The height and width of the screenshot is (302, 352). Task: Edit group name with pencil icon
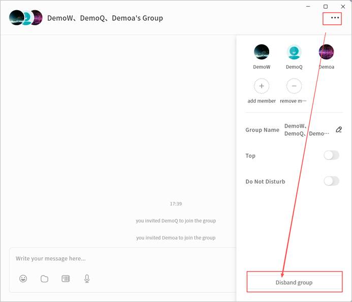click(339, 130)
